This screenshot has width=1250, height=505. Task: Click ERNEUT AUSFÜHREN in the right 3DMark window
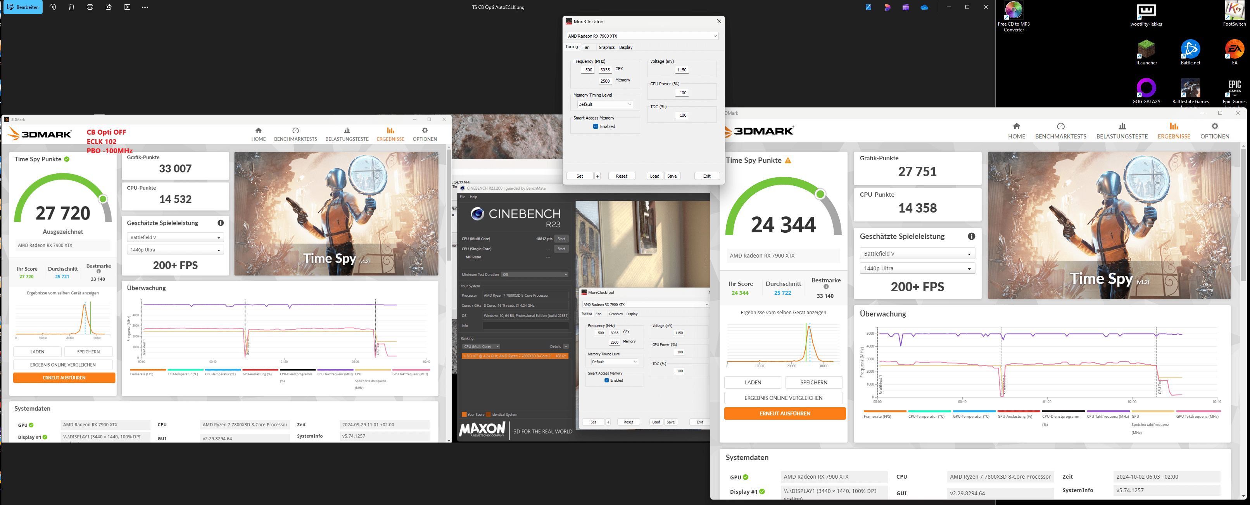pyautogui.click(x=785, y=414)
